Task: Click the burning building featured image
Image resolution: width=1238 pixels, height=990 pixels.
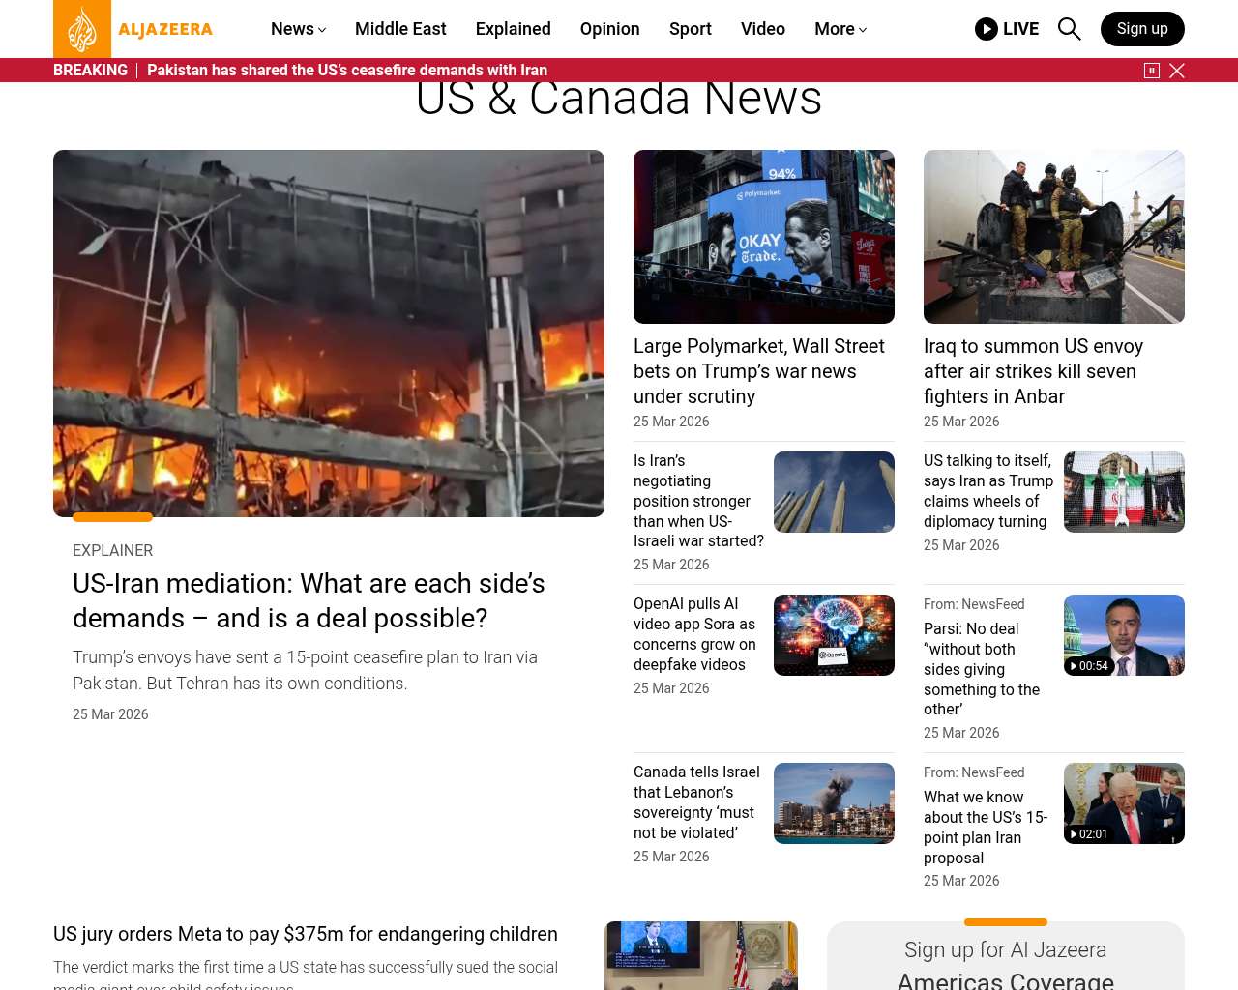Action: [x=329, y=334]
